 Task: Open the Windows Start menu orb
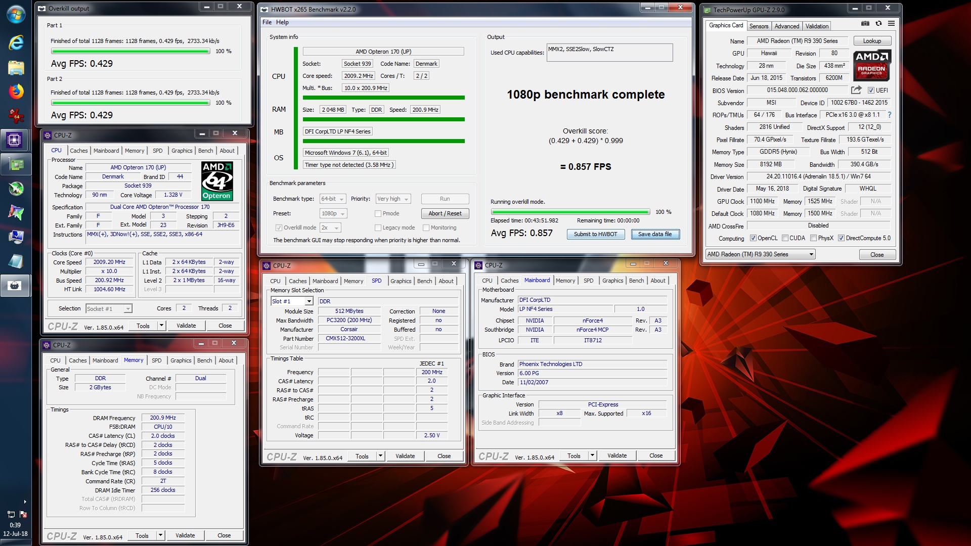pos(16,15)
